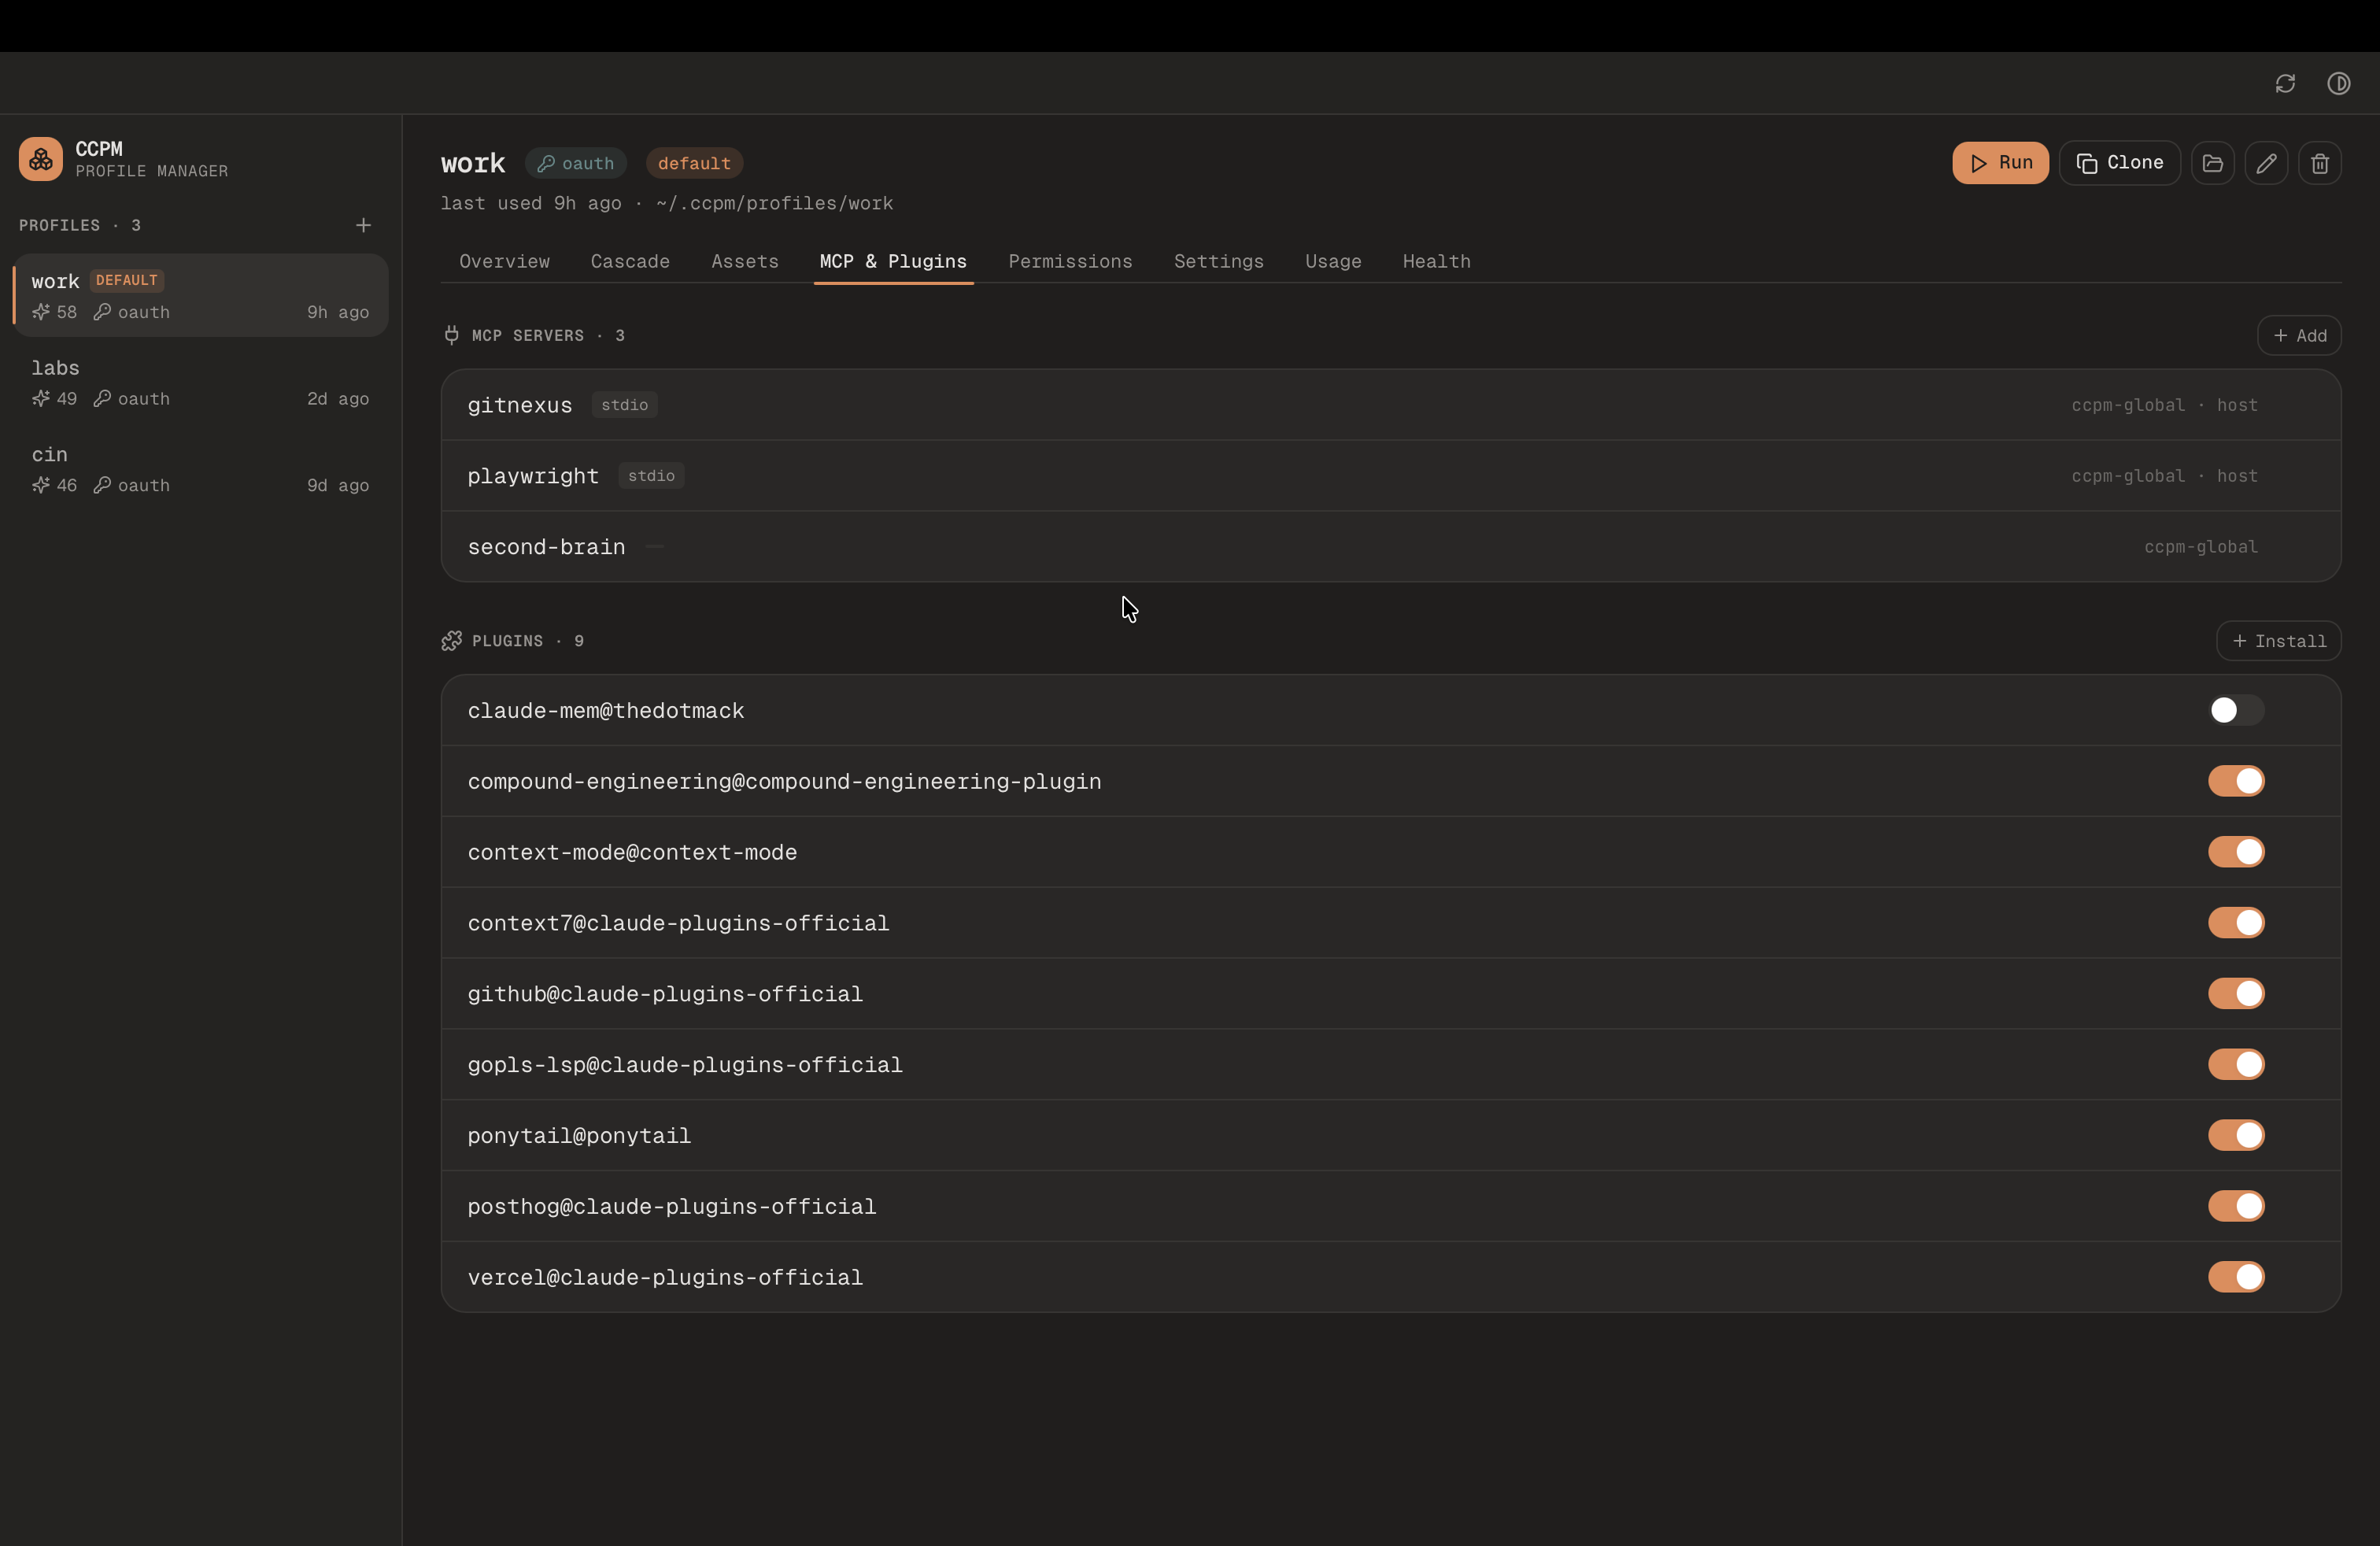The height and width of the screenshot is (1546, 2380).
Task: Click stdio tag next to gitnexus
Action: (x=624, y=405)
